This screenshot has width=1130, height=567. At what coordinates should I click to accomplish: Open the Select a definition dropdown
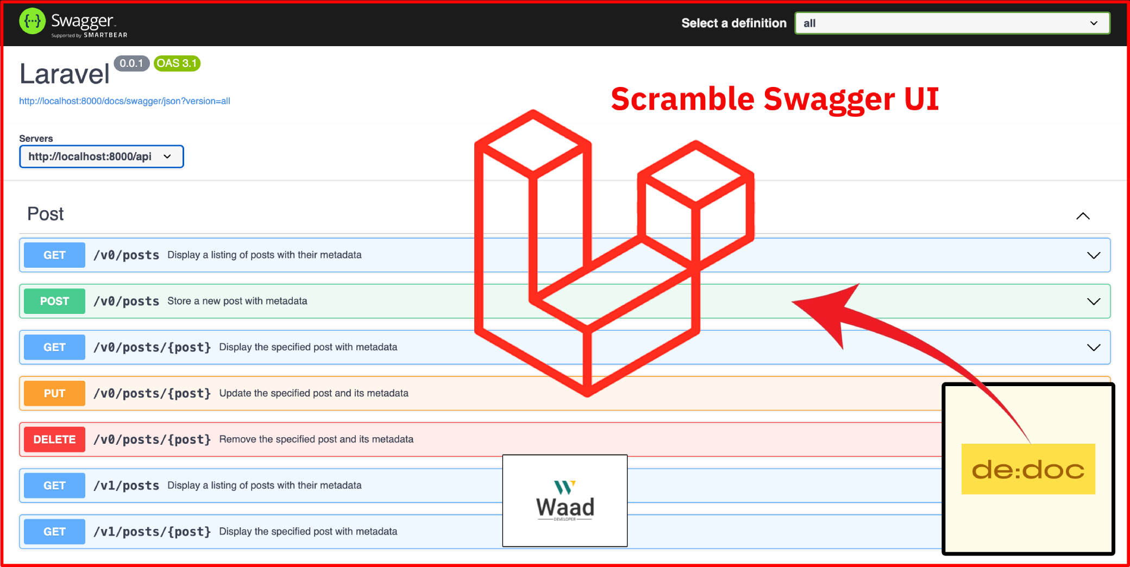pyautogui.click(x=952, y=23)
